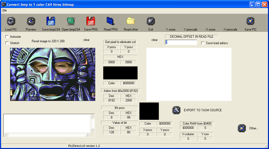The height and width of the screenshot is (149, 269).
Task: Click Color RAM from $0400 label
Action: coord(197,124)
